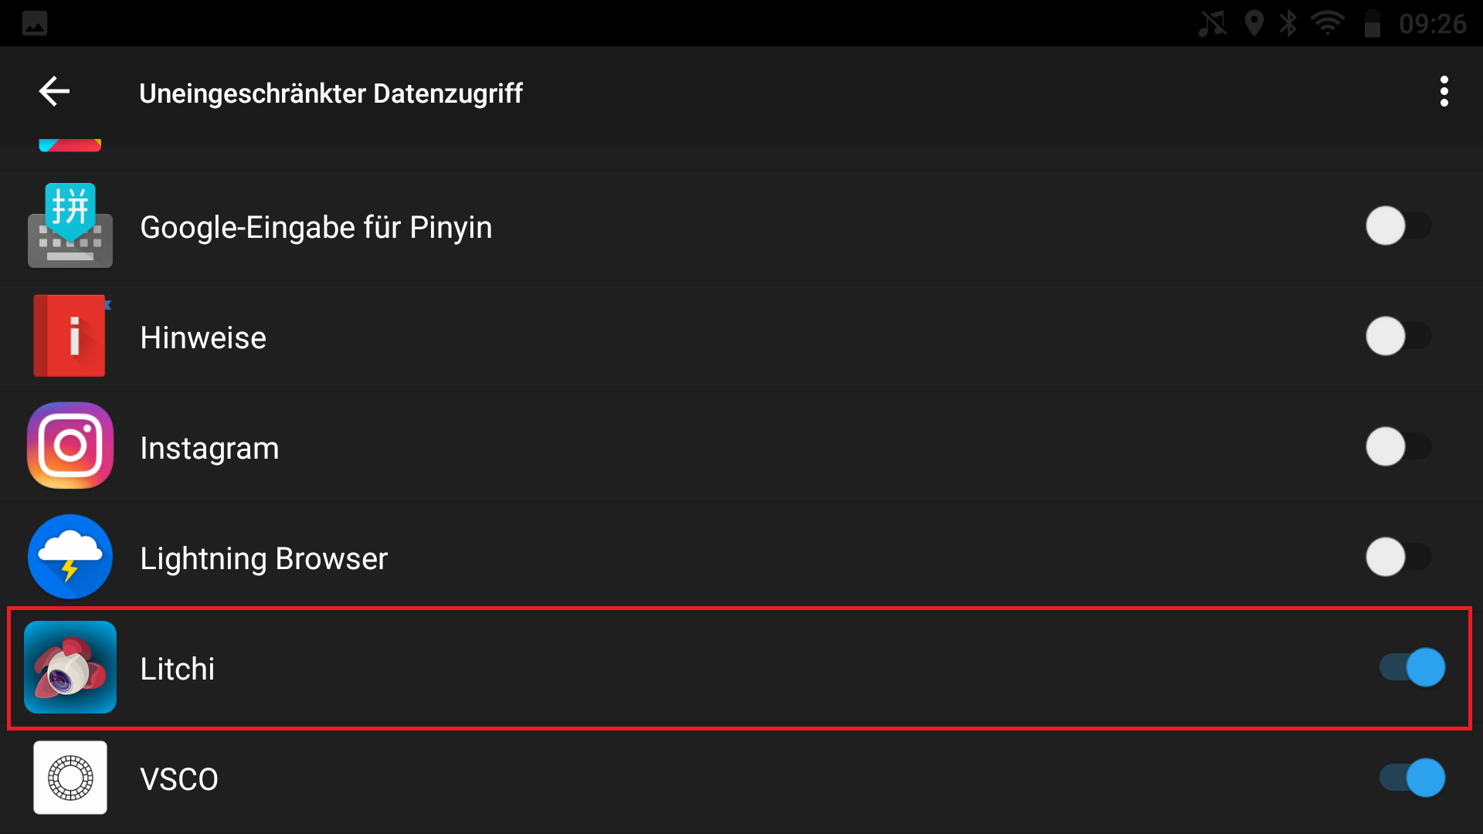Enable the Instagram unrestricted data switch

tap(1399, 446)
